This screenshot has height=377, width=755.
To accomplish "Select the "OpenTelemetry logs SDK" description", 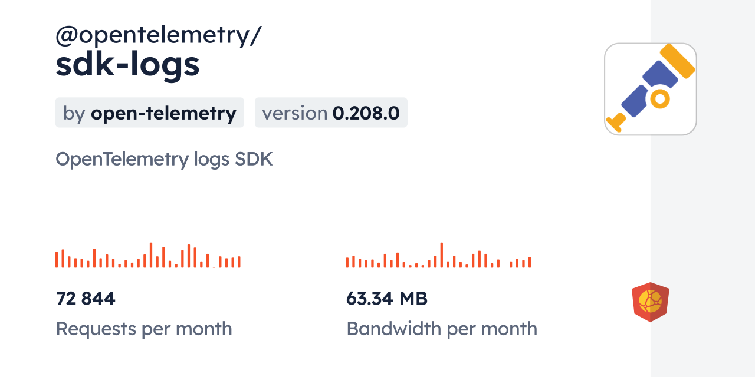I will click(x=164, y=159).
